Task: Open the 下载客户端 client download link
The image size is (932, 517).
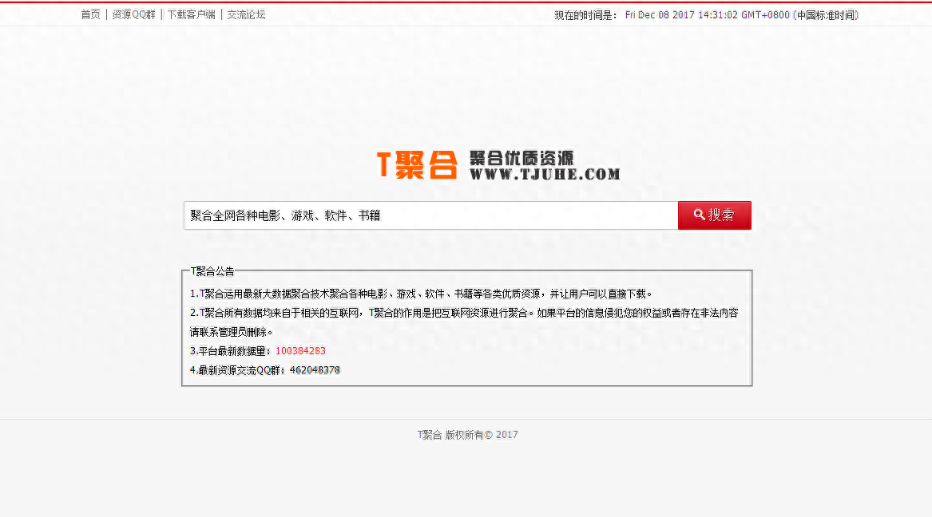Action: (x=191, y=14)
